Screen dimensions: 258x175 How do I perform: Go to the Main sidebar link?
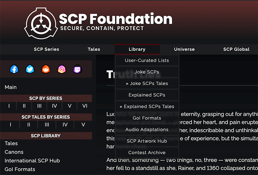[x=10, y=87]
